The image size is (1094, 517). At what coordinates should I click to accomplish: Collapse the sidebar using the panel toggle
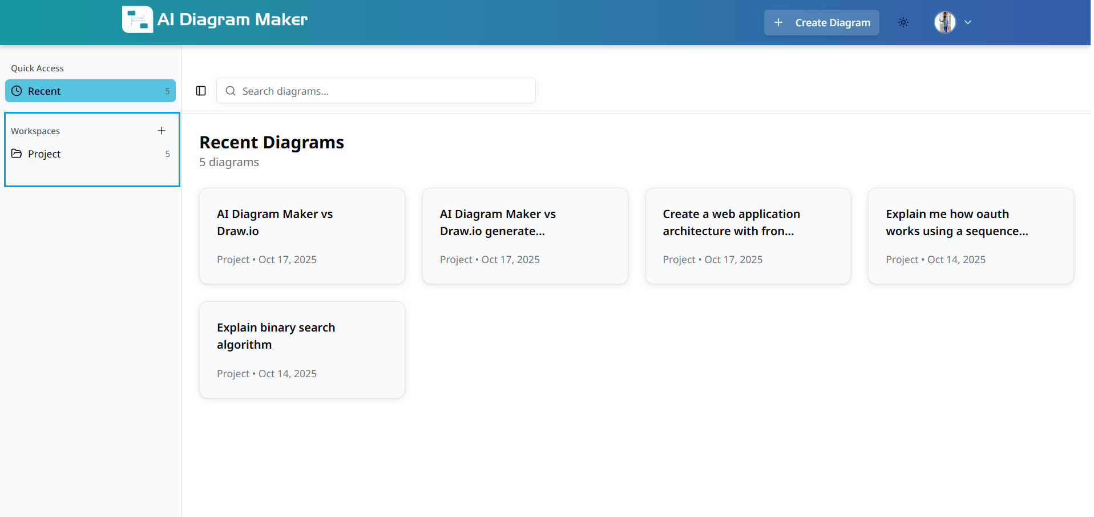pos(200,90)
